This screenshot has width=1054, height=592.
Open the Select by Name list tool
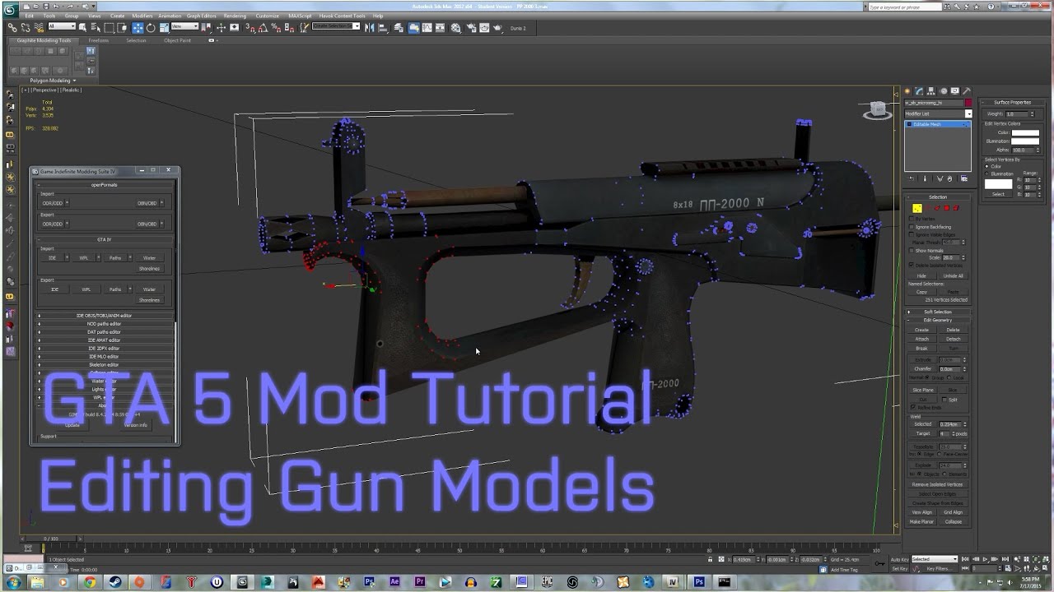(x=96, y=28)
